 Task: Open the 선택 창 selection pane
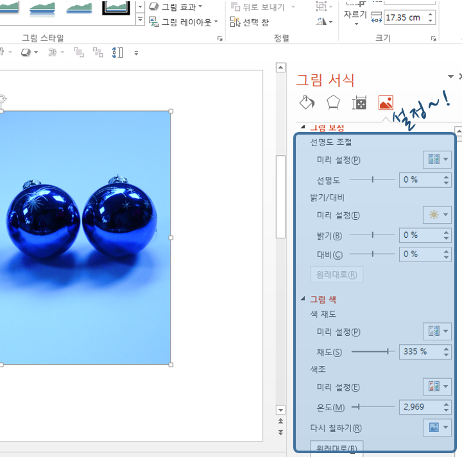point(249,22)
